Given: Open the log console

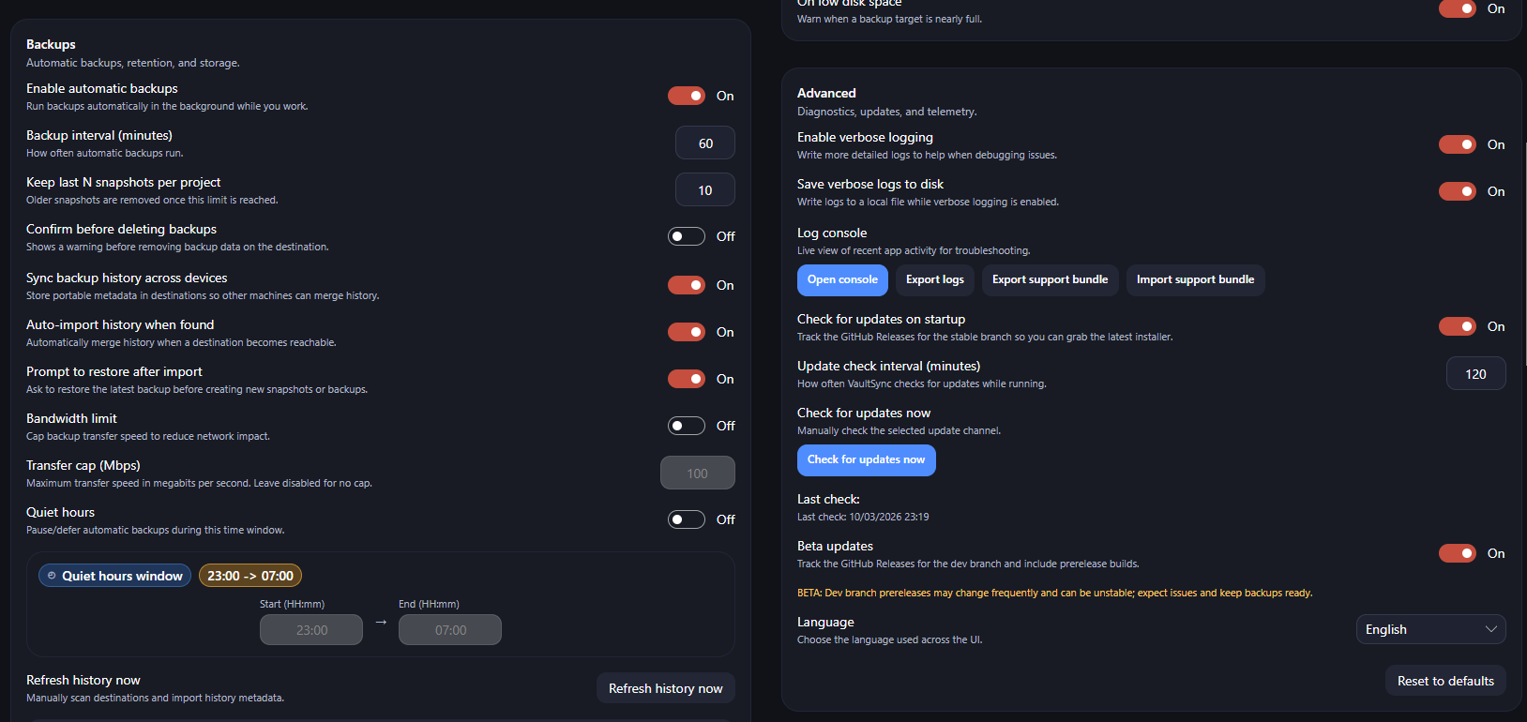Looking at the screenshot, I should coord(841,279).
